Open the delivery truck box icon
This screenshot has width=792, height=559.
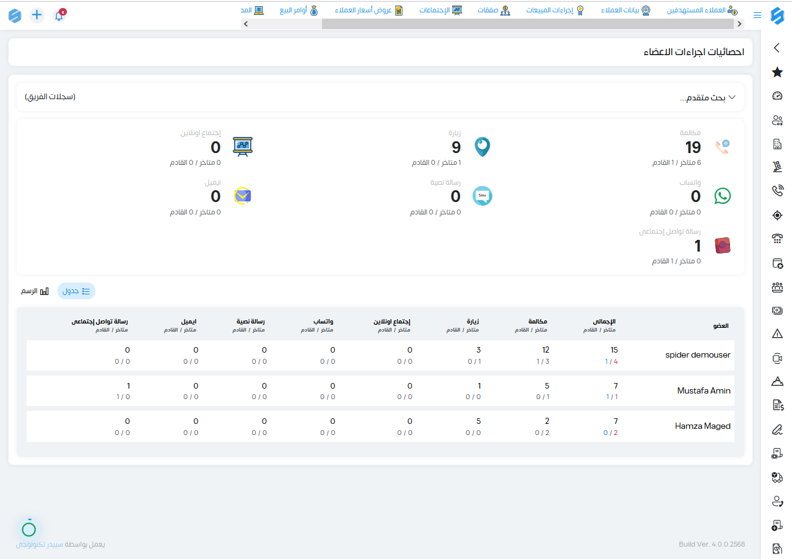[777, 477]
